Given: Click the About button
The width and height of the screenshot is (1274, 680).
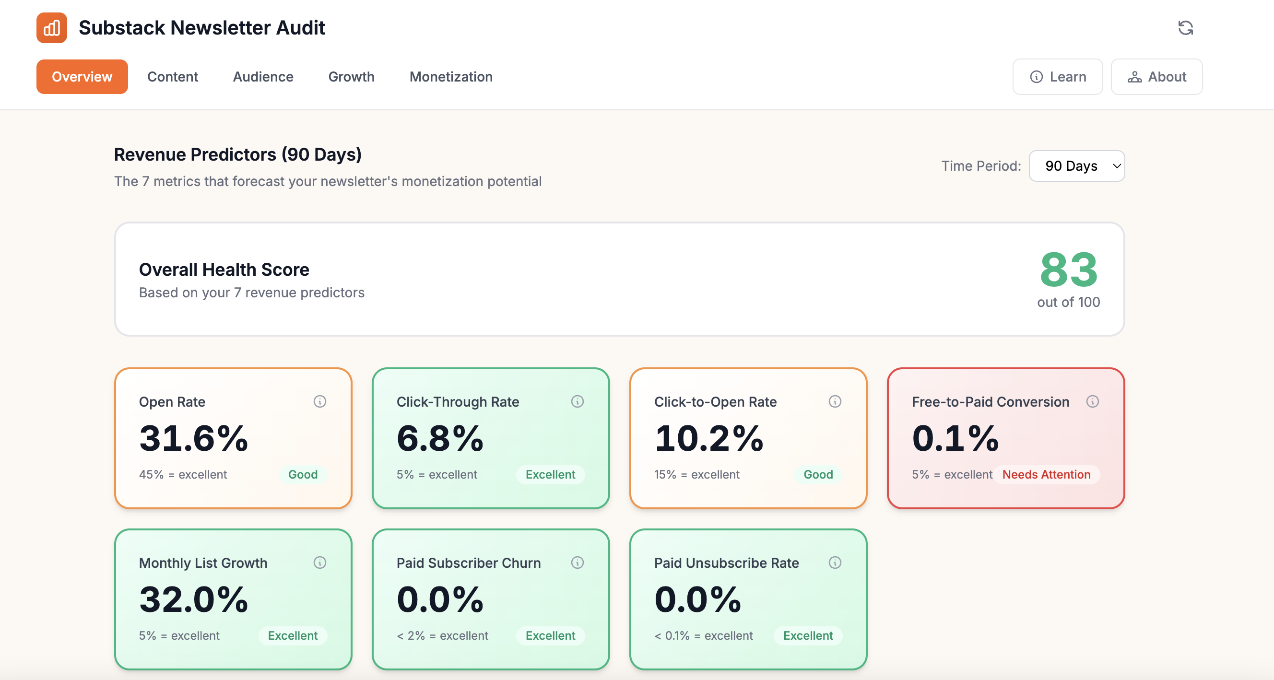Looking at the screenshot, I should 1156,77.
